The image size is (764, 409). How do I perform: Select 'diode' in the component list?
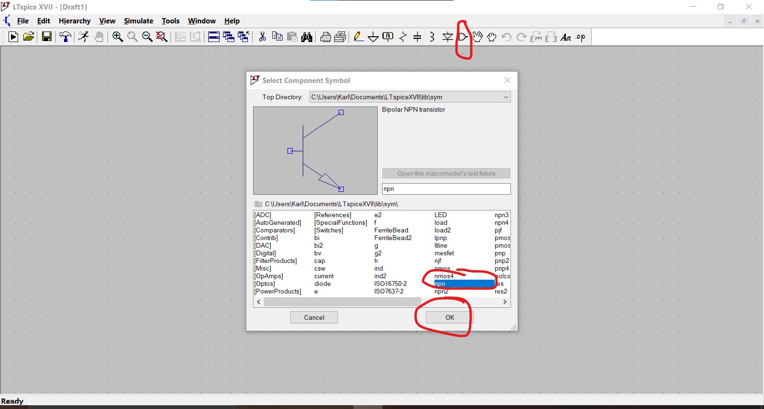(x=322, y=283)
